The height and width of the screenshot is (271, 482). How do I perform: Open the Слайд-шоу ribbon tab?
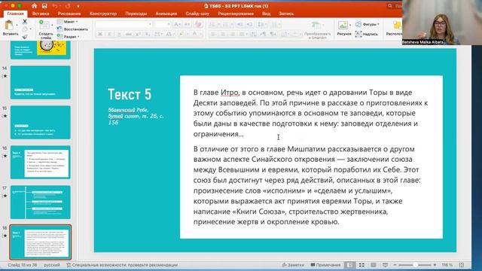coord(197,14)
